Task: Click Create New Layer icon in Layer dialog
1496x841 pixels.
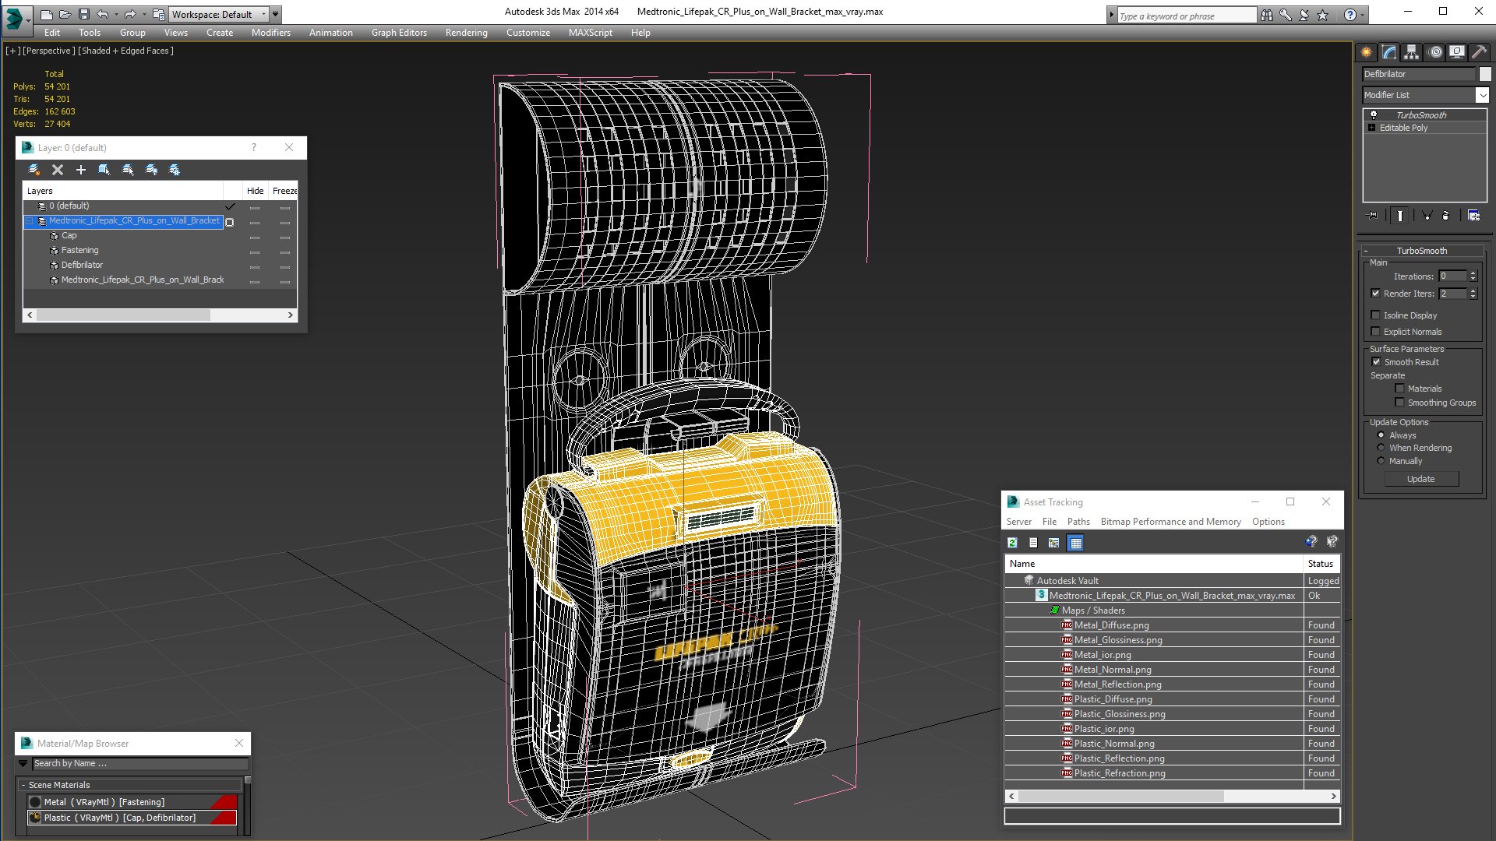Action: (x=34, y=170)
